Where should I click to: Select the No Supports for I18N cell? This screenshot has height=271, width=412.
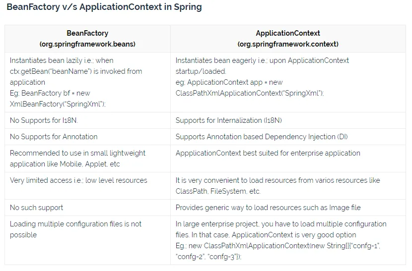(87, 120)
